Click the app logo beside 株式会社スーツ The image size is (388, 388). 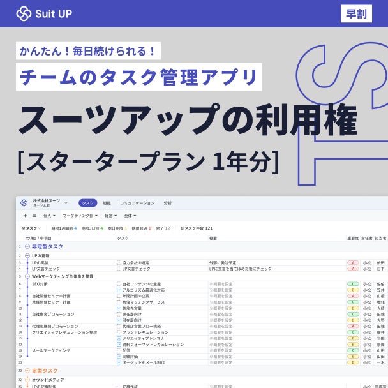(x=24, y=203)
